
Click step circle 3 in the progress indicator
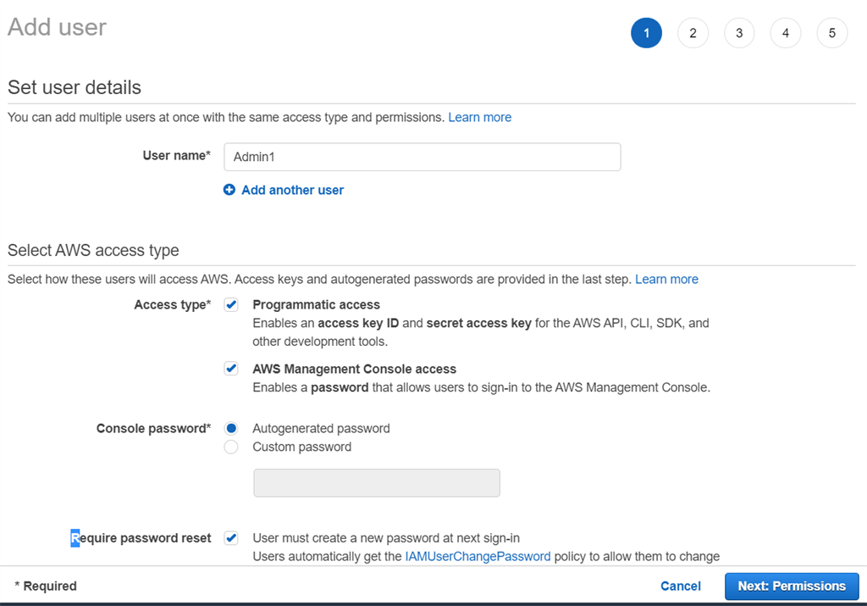(738, 32)
